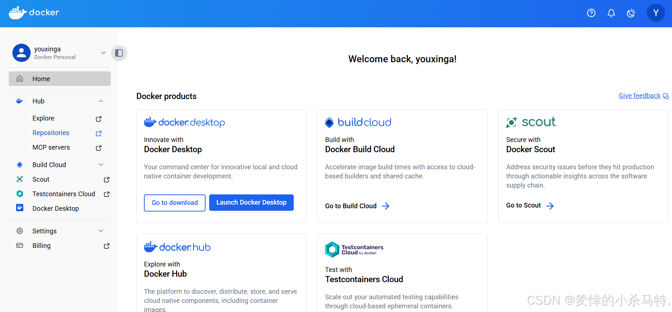The image size is (672, 312).
Task: Collapse the sidebar panel toggle
Action: 119,53
